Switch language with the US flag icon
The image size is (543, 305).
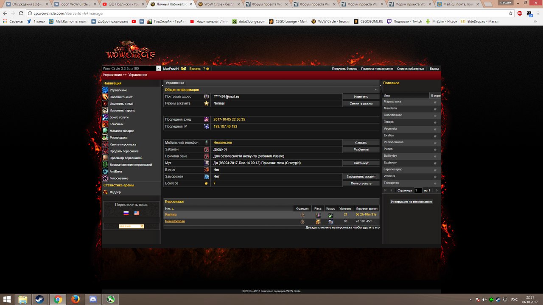point(137,213)
